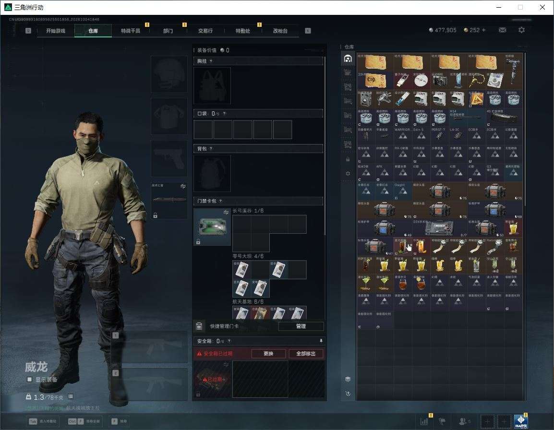554x430 pixels.
Task: Open the stats bar-chart icon in bottom bar
Action: [424, 421]
